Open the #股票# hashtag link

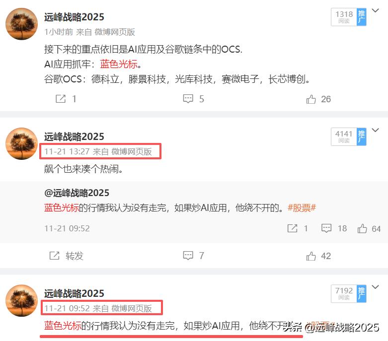pos(302,207)
